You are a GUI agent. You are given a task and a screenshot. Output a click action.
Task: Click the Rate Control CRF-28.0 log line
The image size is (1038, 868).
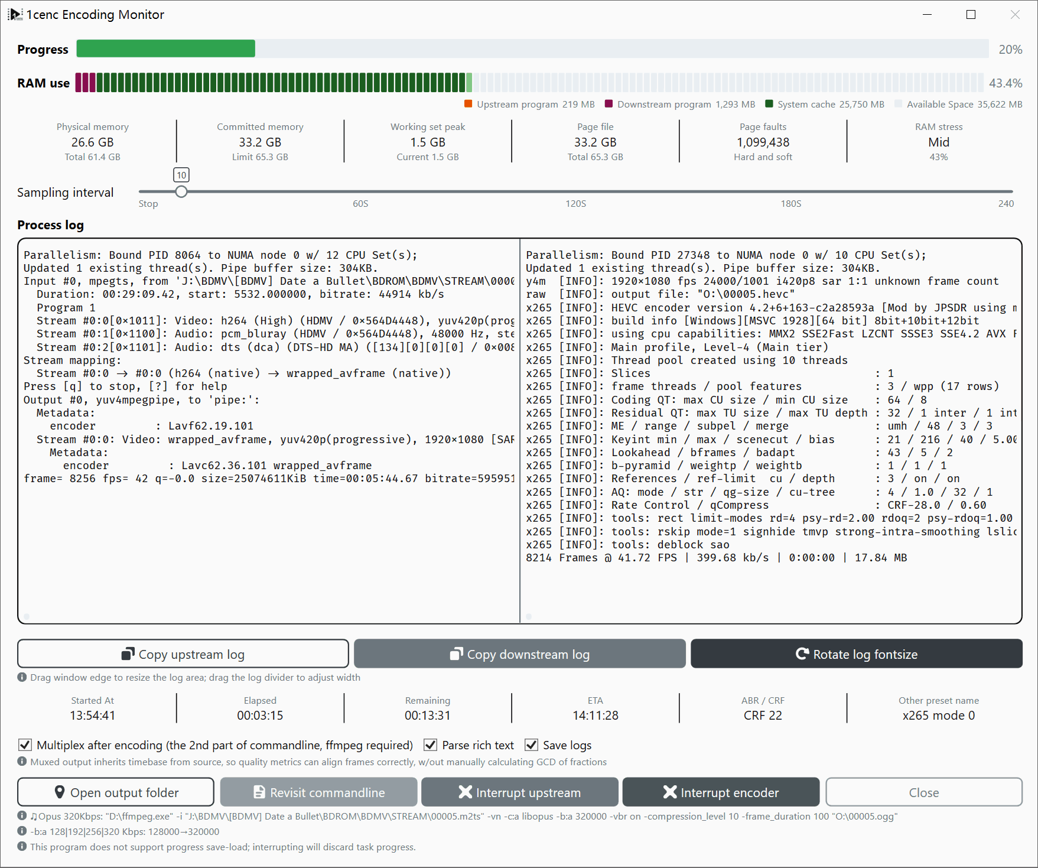coord(756,505)
